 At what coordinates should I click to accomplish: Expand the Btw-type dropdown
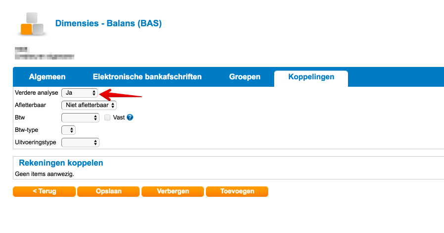[68, 130]
